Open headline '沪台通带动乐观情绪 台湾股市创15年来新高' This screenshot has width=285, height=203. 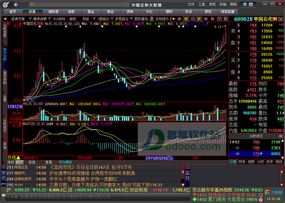[92, 173]
